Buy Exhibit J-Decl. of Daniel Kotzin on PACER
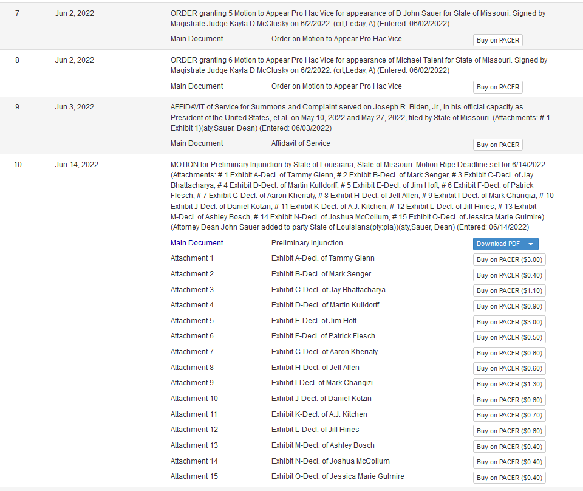 tap(510, 400)
